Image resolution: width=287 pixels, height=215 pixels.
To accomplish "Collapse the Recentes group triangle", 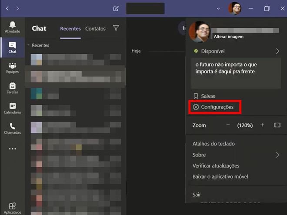I will (x=28, y=45).
